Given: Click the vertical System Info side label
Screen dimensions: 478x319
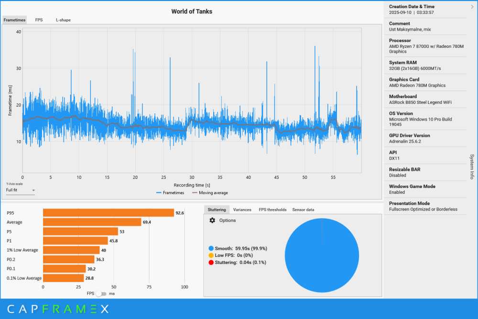Looking at the screenshot, I should tap(472, 166).
